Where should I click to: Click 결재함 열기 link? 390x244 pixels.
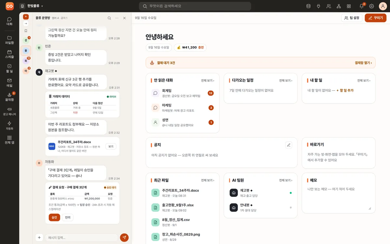363,63
